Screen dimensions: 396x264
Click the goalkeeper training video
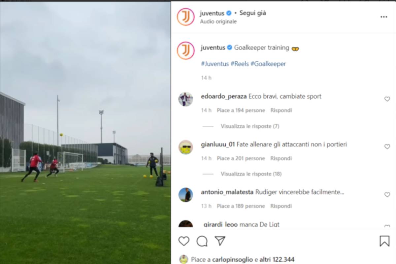pos(85,133)
